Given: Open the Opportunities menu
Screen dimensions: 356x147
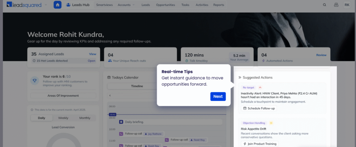Looking at the screenshot, I should click(x=165, y=5).
